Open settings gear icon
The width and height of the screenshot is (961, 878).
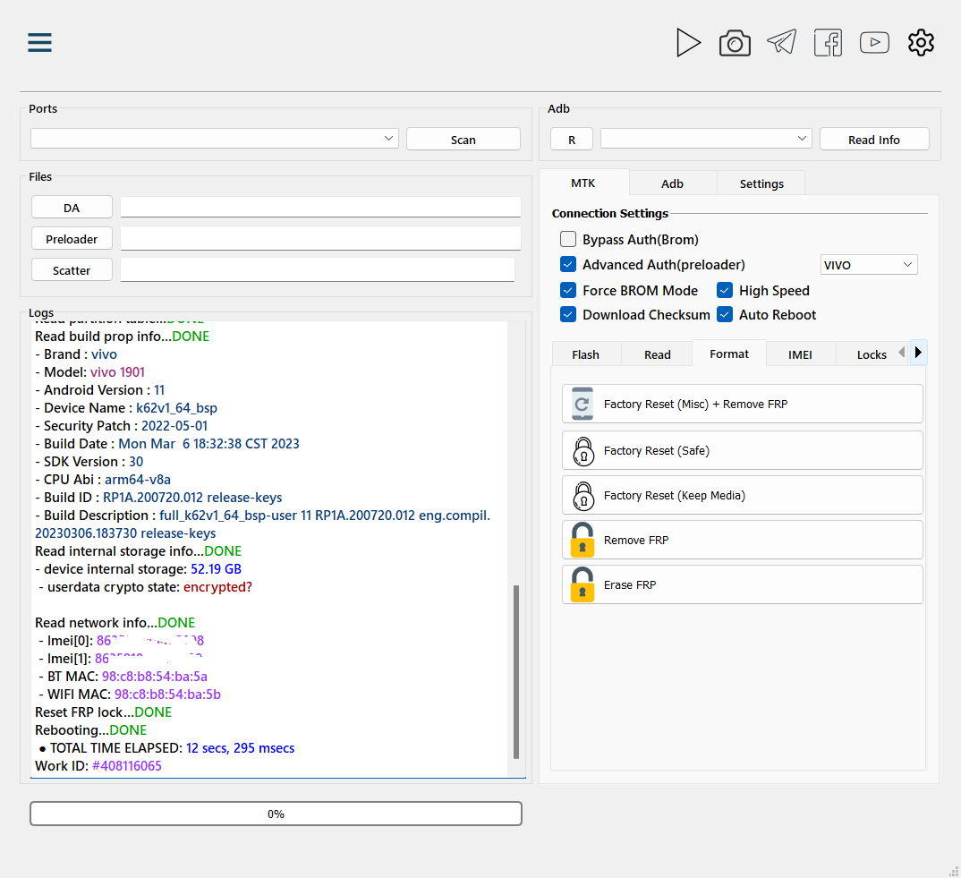[x=921, y=43]
